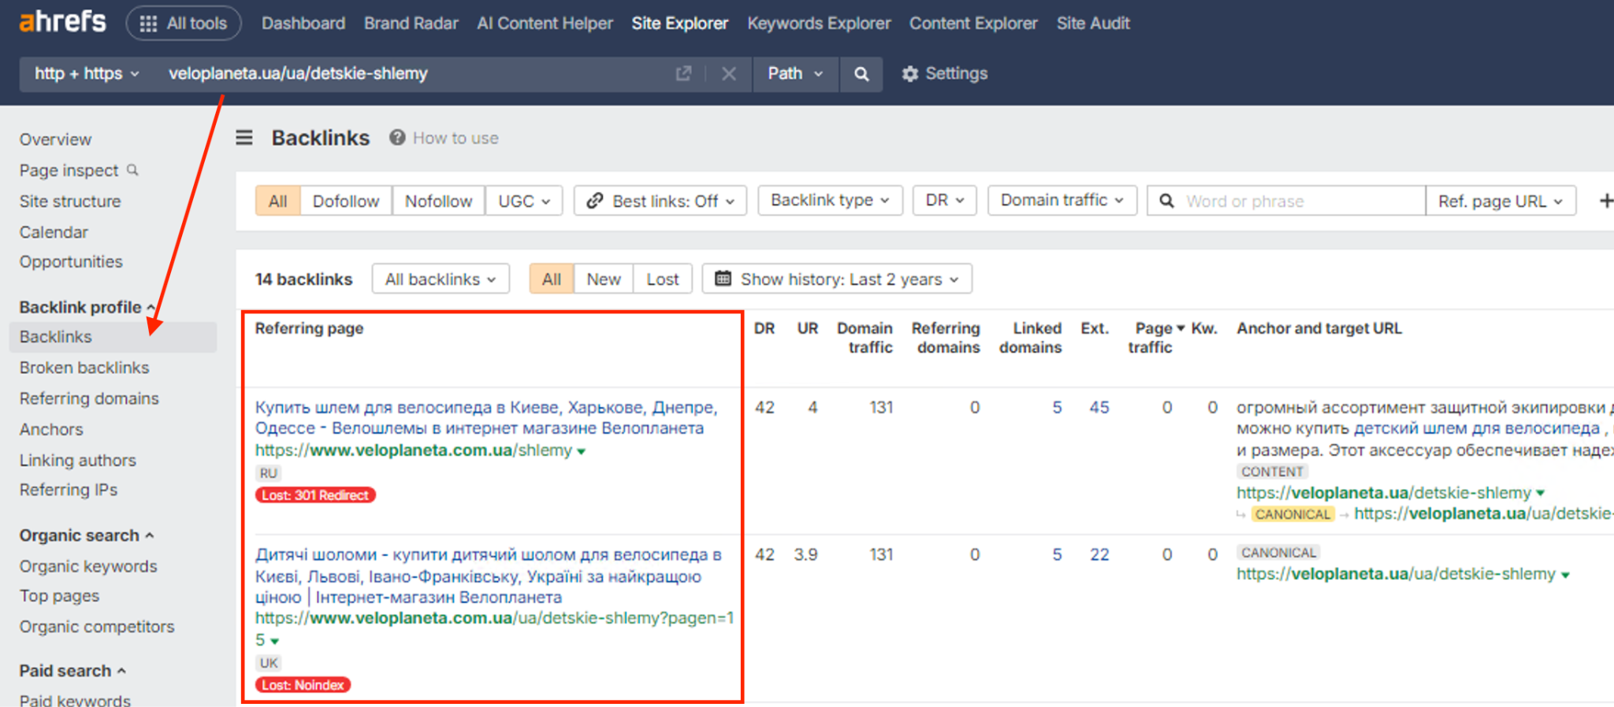Select the Lost backlinks toggle
Image resolution: width=1614 pixels, height=707 pixels.
point(663,279)
